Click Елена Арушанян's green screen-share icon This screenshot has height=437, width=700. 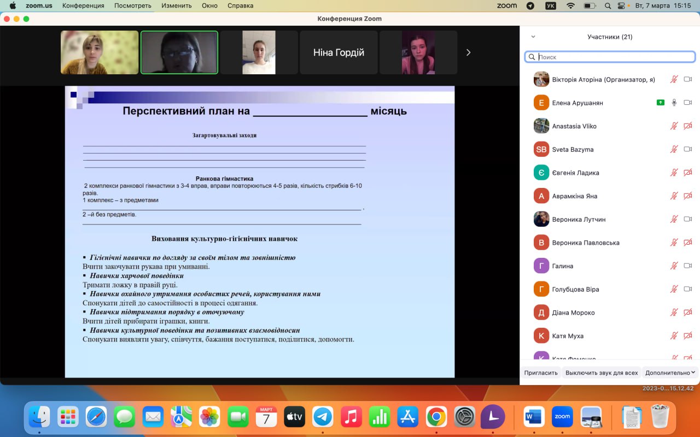[x=660, y=103]
